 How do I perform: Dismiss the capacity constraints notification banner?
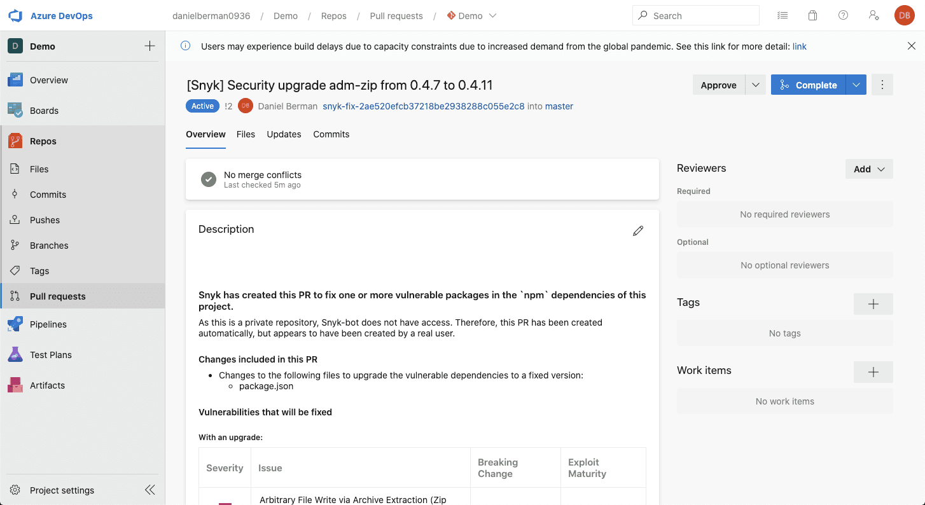[911, 46]
